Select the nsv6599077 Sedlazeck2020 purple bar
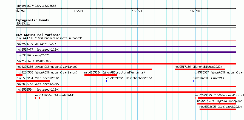Screen dimensions: 244x120 click(126, 52)
